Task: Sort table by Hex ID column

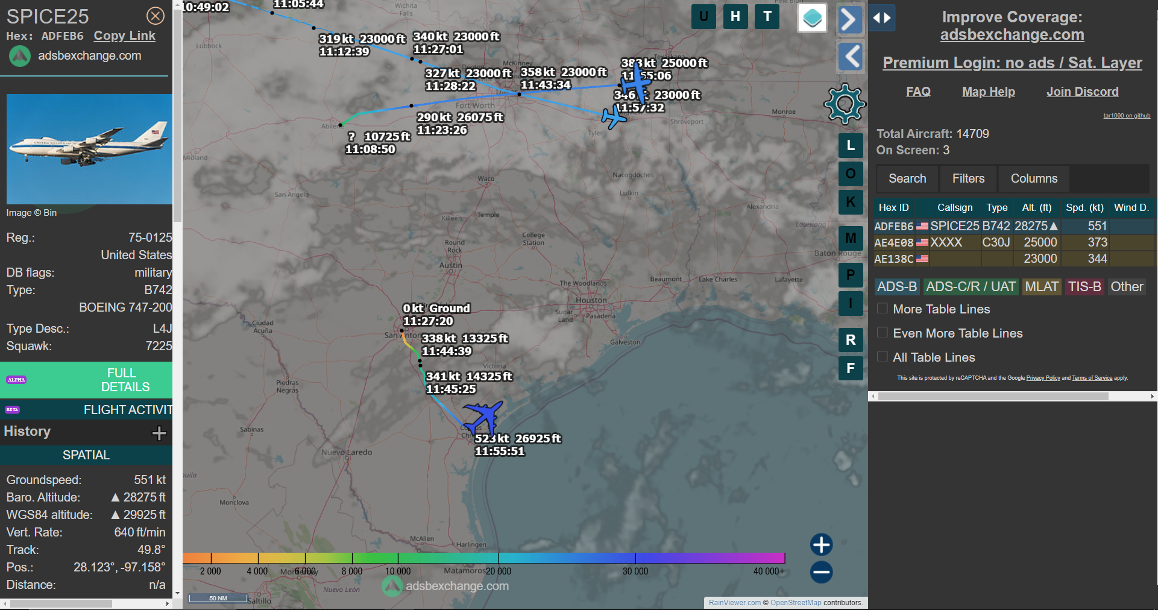Action: (893, 207)
